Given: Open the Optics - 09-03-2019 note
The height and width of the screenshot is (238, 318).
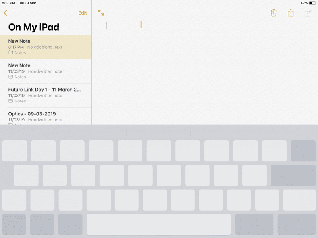Looking at the screenshot, I should click(46, 116).
